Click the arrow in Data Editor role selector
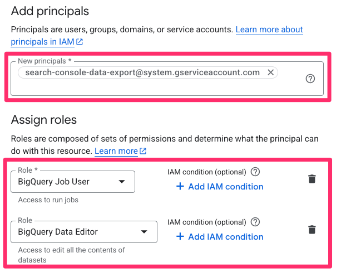The height and width of the screenshot is (272, 341). tap(144, 232)
